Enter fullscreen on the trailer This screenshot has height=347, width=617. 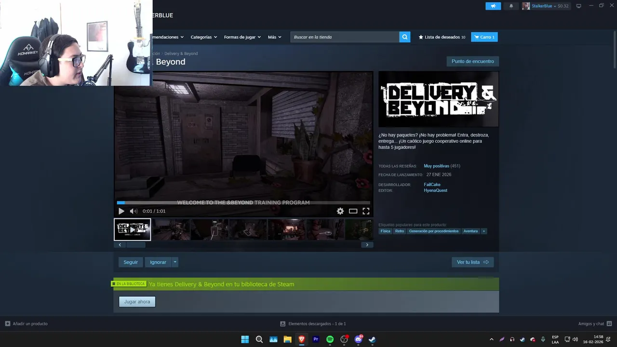point(366,211)
